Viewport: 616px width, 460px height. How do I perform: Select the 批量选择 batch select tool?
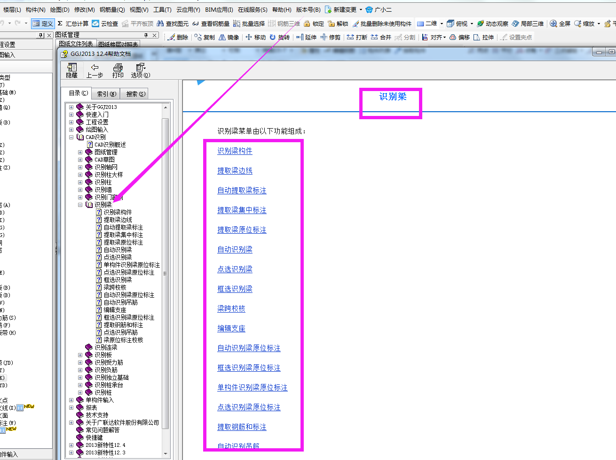pos(249,23)
